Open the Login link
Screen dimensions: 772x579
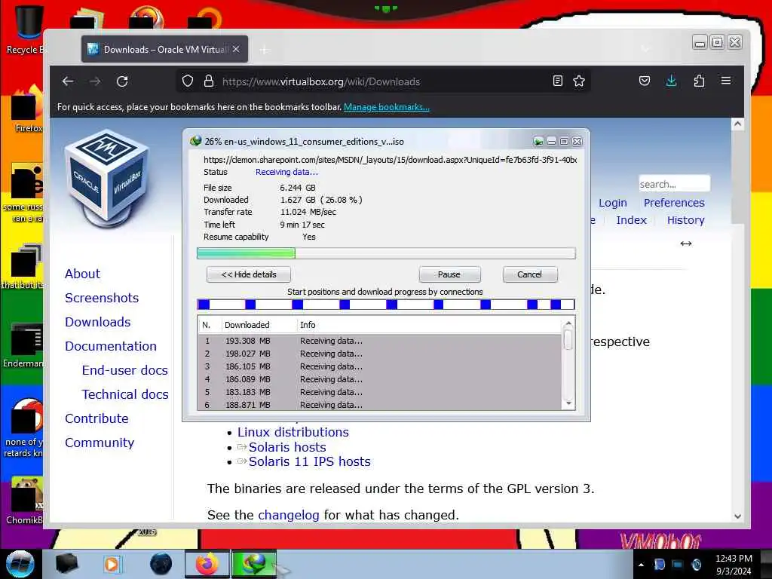coord(612,203)
